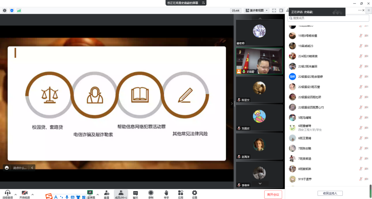The height and width of the screenshot is (199, 372).
Task: Expand audio options arrow beside 选择音频
Action: 16,194
